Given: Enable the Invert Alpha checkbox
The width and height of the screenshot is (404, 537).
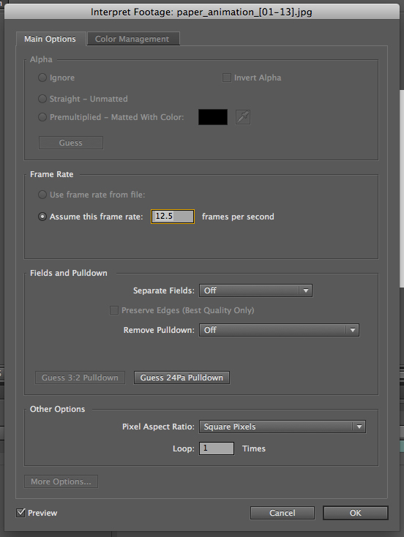Looking at the screenshot, I should pyautogui.click(x=226, y=78).
